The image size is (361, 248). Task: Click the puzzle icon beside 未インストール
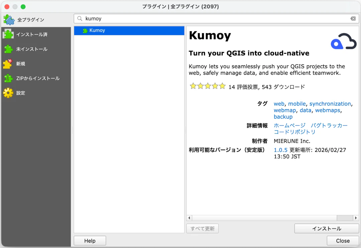(8, 49)
